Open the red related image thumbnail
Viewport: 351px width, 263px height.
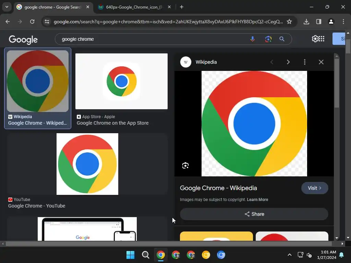point(292,236)
